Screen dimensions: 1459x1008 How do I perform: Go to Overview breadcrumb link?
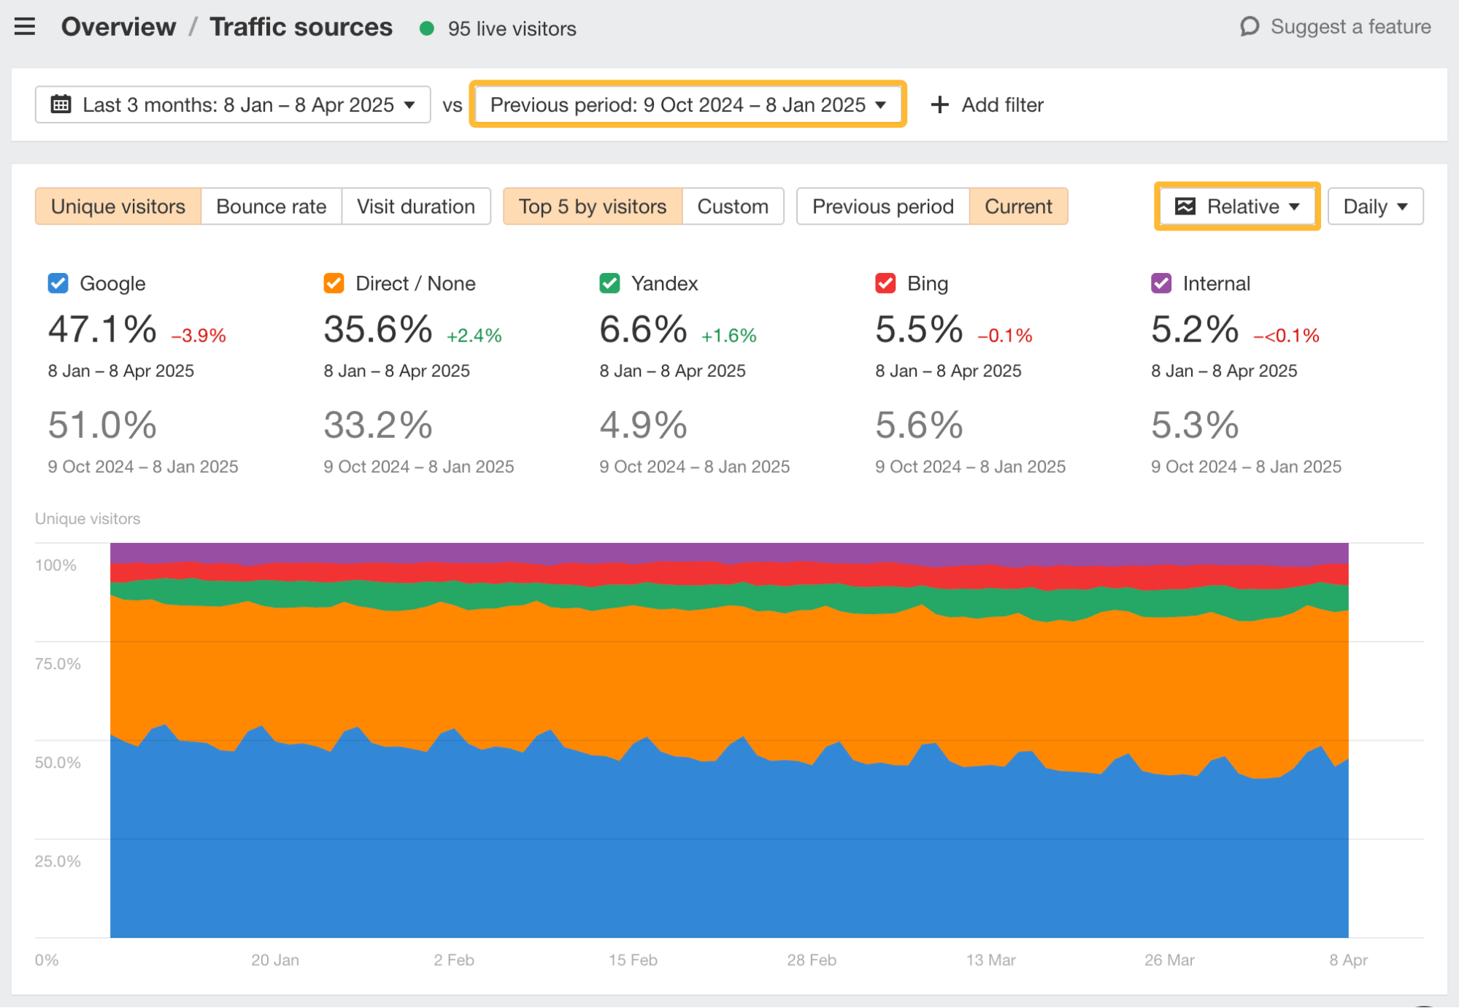point(118,27)
